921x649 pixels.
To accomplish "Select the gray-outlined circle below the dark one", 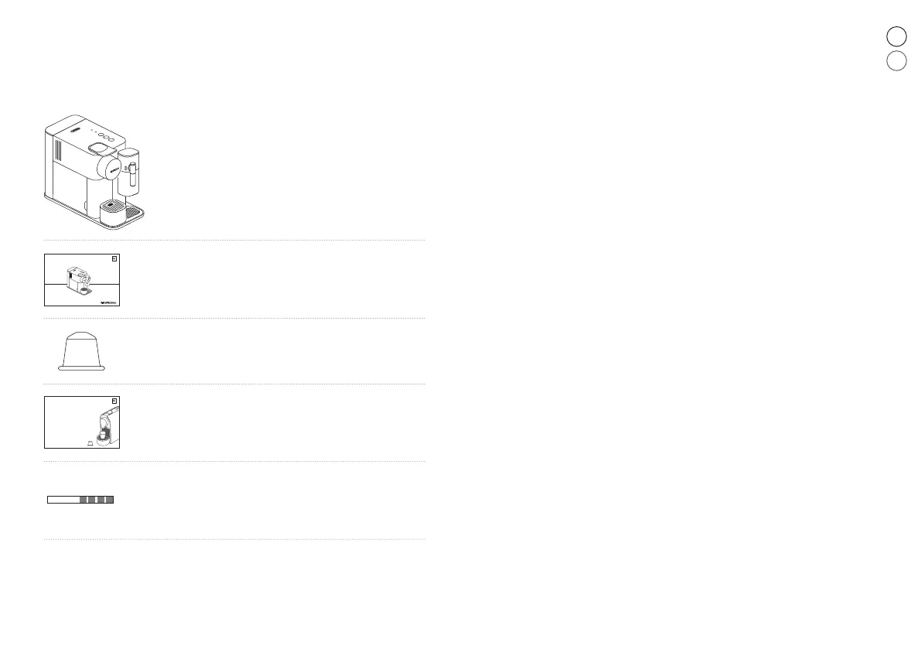I will point(896,61).
